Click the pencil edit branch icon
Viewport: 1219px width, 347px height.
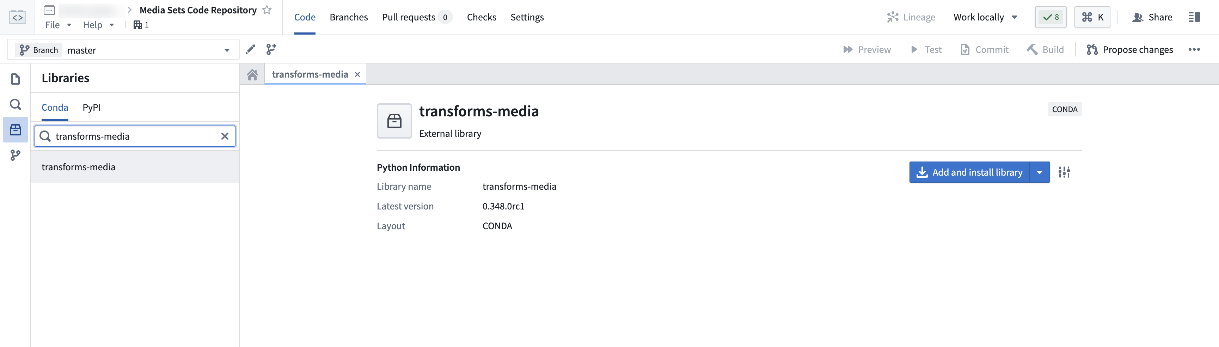tap(250, 49)
